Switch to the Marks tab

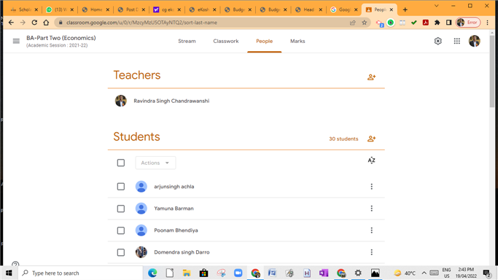pyautogui.click(x=297, y=42)
